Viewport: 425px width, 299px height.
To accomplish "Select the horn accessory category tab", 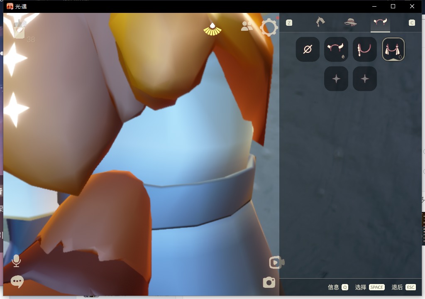I will [x=380, y=22].
